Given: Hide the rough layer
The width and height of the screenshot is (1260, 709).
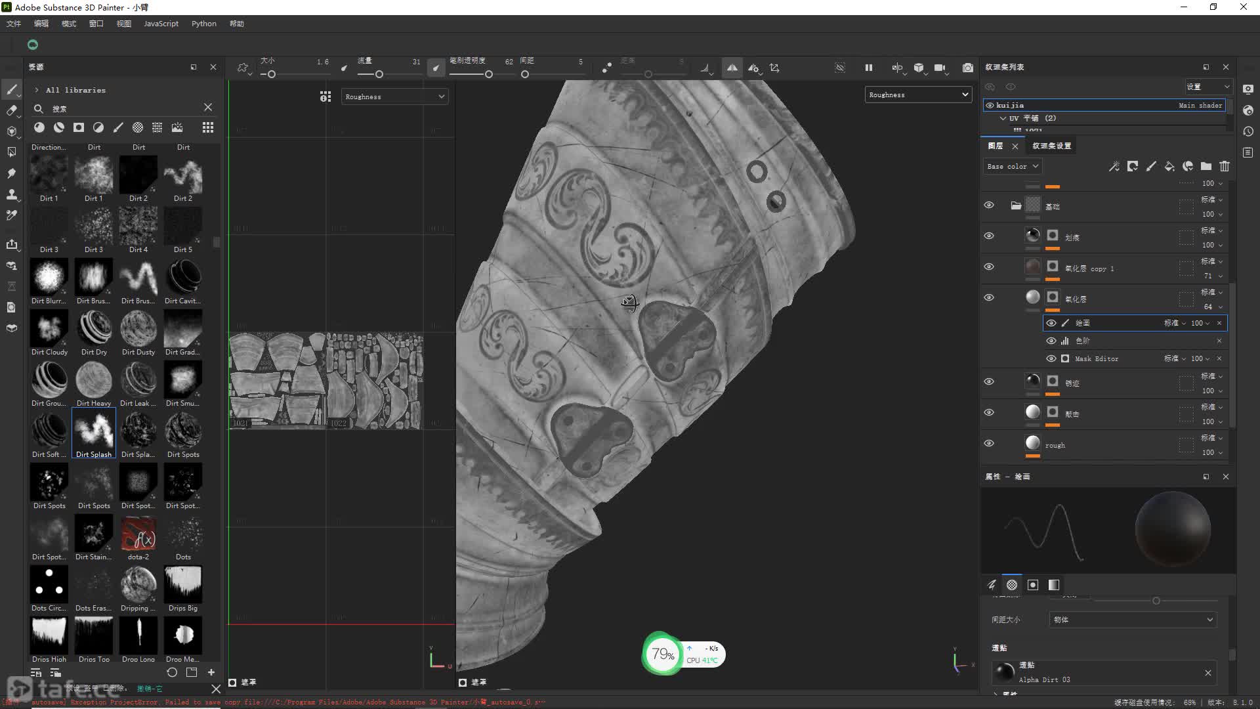Looking at the screenshot, I should coord(989,443).
